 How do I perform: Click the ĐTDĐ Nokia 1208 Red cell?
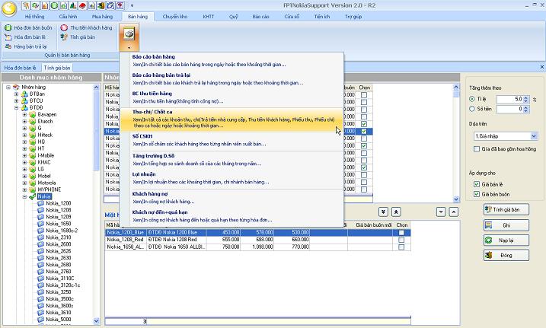(177, 240)
